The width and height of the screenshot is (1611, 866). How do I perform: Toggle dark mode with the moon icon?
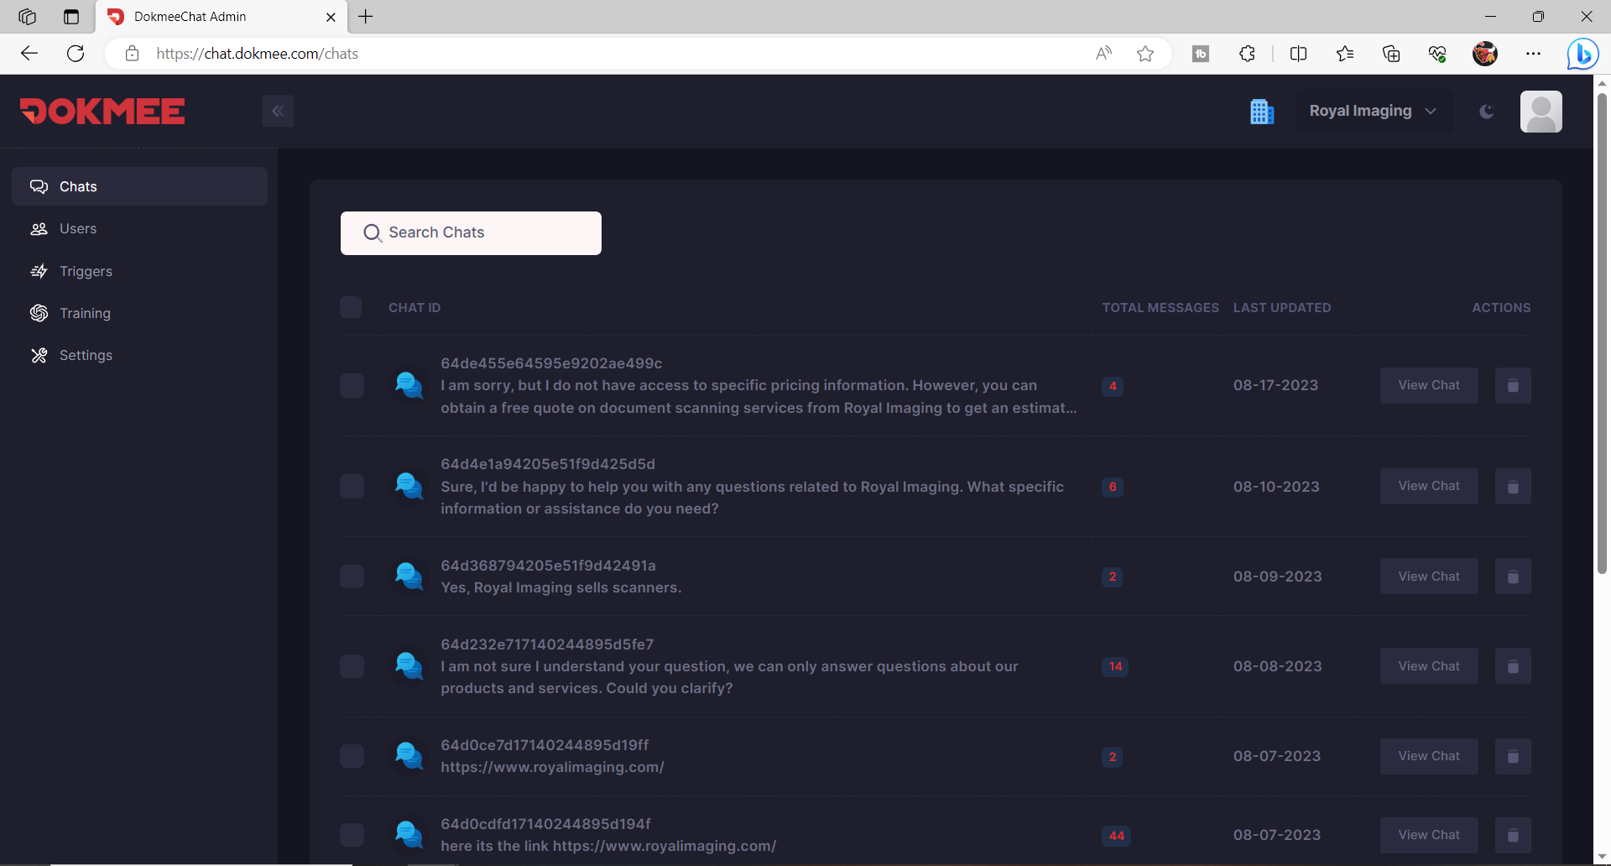(x=1486, y=111)
